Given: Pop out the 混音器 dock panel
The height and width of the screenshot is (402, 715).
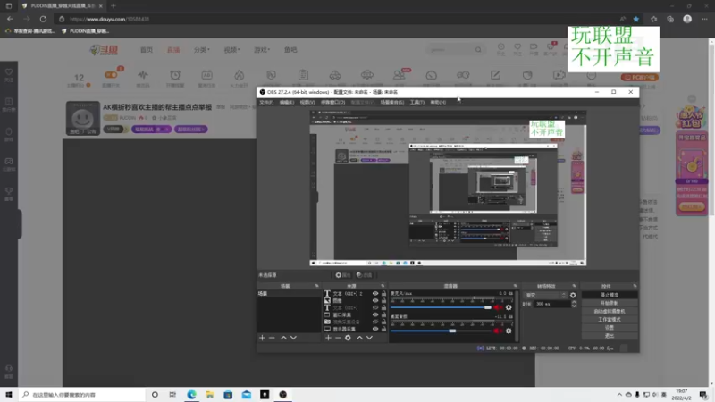Looking at the screenshot, I should tap(516, 286).
